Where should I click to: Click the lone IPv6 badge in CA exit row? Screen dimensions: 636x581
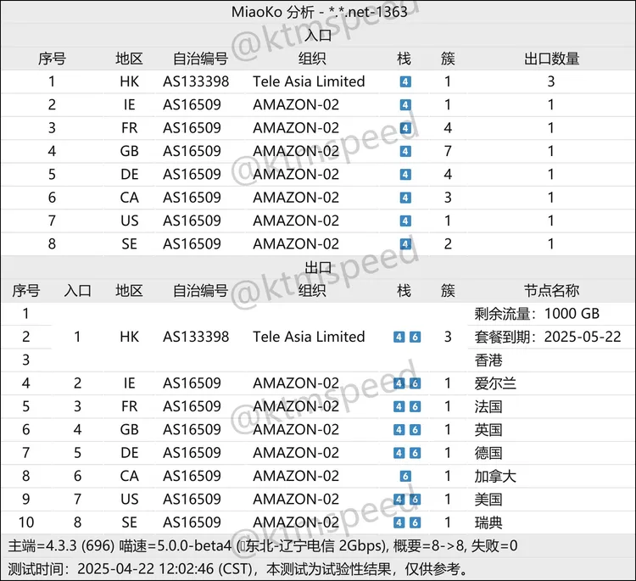[405, 476]
